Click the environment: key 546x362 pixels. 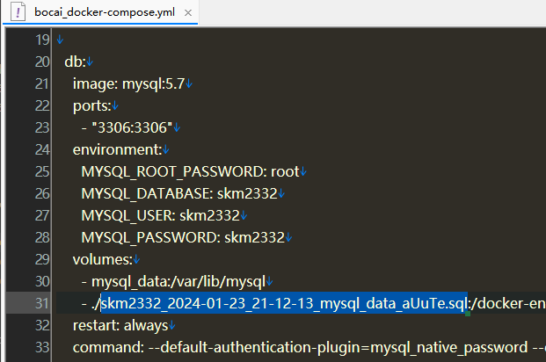coord(117,149)
